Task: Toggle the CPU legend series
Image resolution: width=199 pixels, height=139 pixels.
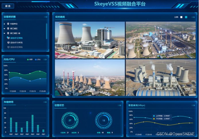Action: point(38,59)
